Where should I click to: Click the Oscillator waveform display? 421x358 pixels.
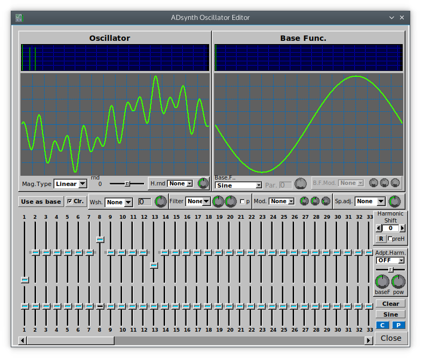(x=115, y=125)
